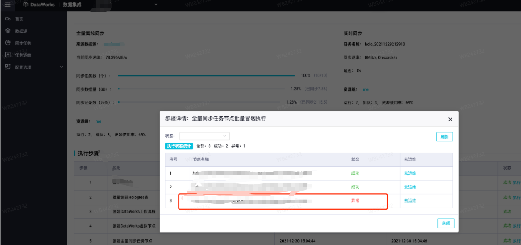Click the 全量离线同步 heading
The width and height of the screenshot is (521, 245).
tap(90, 33)
